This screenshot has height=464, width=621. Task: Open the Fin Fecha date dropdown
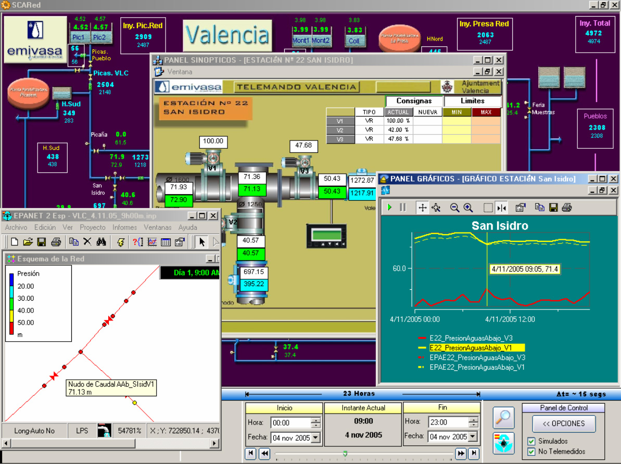[x=473, y=436]
